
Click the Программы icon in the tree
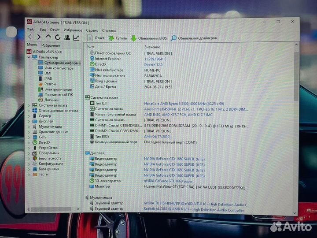coord(35,153)
